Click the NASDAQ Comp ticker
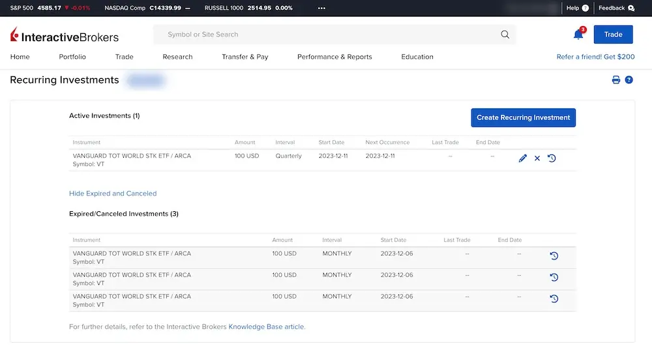The image size is (652, 350). click(147, 8)
